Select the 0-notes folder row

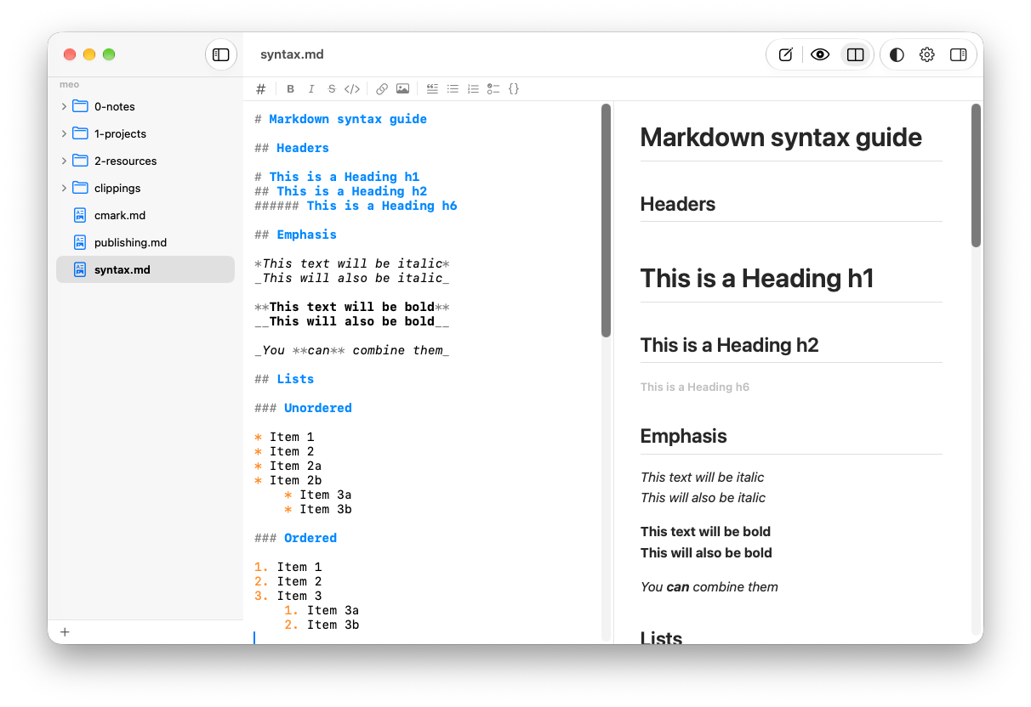click(x=145, y=106)
